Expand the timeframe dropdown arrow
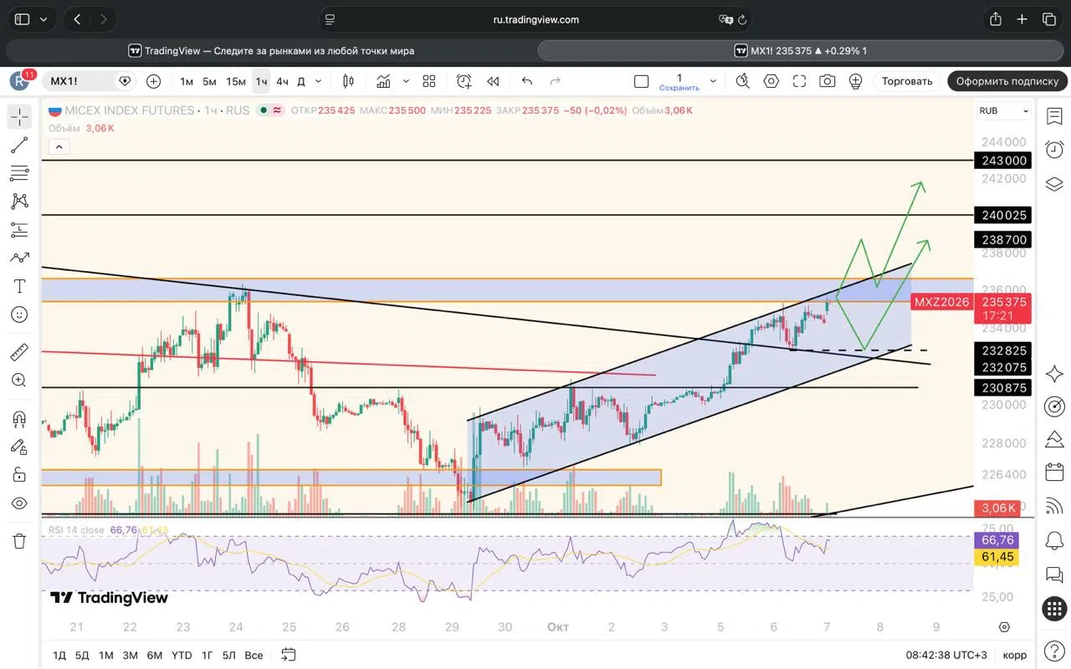Viewport: 1071px width, 669px height. [x=318, y=81]
